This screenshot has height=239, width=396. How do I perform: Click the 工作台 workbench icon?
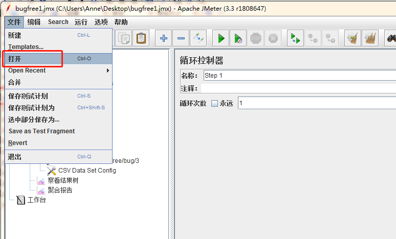[20, 200]
